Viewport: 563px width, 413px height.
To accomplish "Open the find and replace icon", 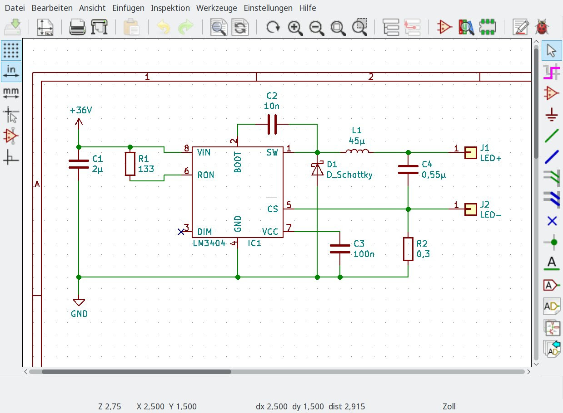I will click(240, 27).
